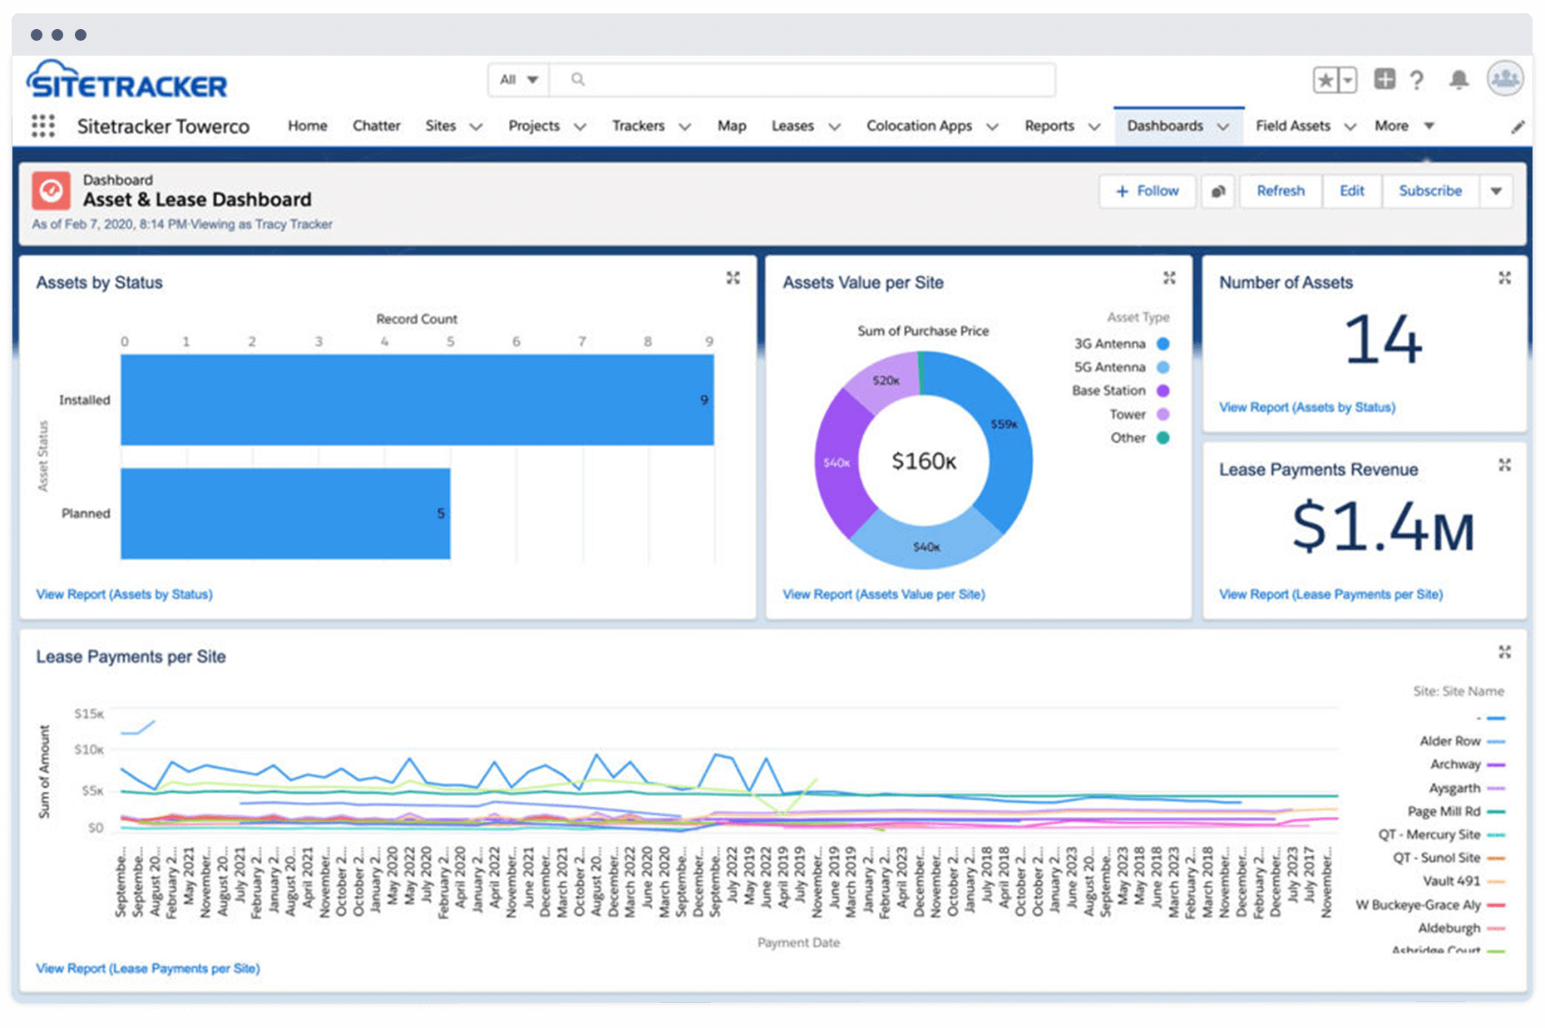The image size is (1545, 1028).
Task: Open View Report (Assets Value per Site) link
Action: coord(883,594)
